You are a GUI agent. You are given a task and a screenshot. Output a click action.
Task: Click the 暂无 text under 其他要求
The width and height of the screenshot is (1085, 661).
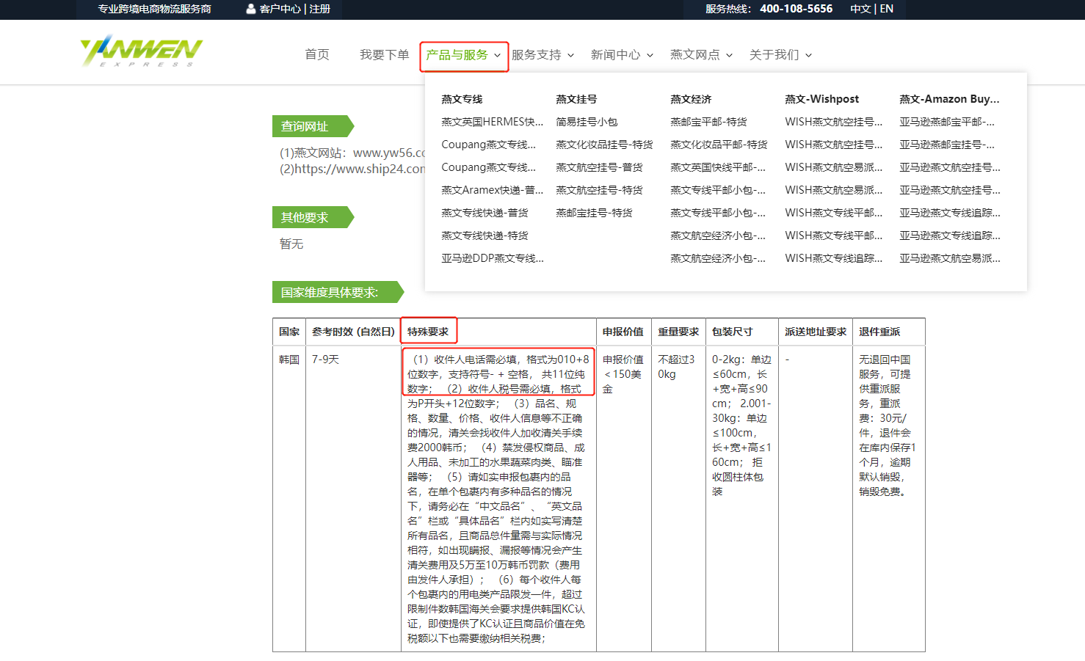291,244
